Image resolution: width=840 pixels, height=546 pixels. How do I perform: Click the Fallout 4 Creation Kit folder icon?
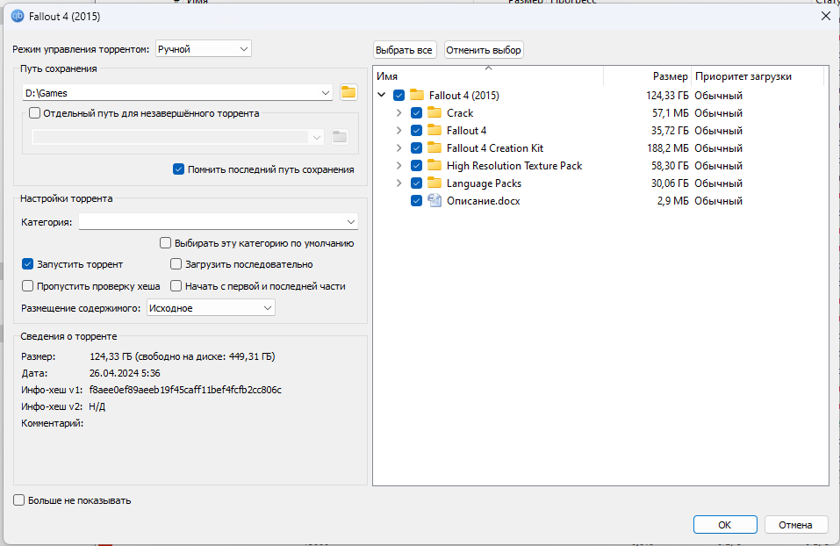(434, 148)
